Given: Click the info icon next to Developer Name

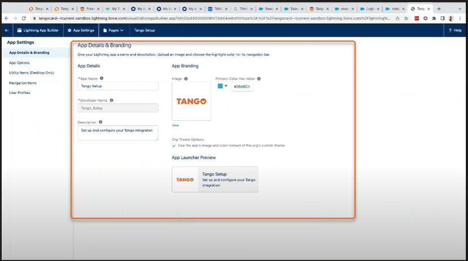Looking at the screenshot, I should (x=111, y=100).
